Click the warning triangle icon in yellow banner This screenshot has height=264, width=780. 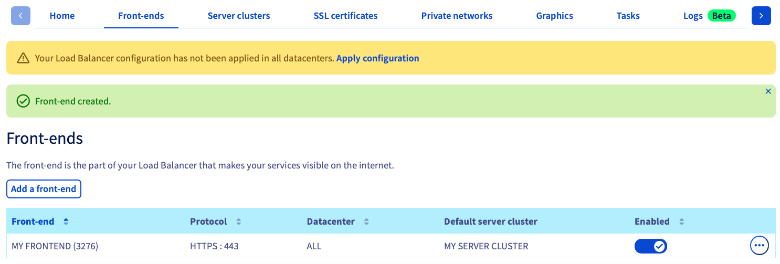coord(23,58)
